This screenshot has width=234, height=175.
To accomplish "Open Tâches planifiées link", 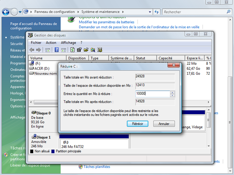I will (x=97, y=167).
